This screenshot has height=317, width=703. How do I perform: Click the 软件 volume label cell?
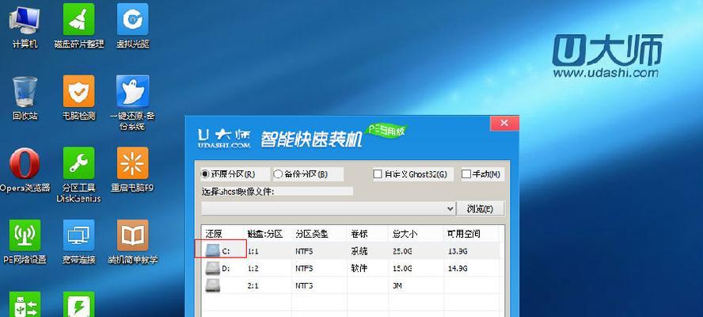click(359, 269)
